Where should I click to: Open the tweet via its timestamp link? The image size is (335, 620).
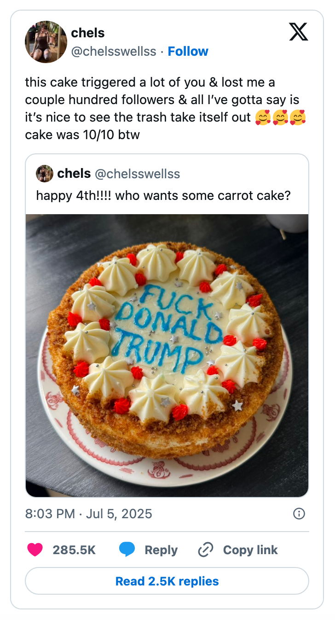click(89, 514)
